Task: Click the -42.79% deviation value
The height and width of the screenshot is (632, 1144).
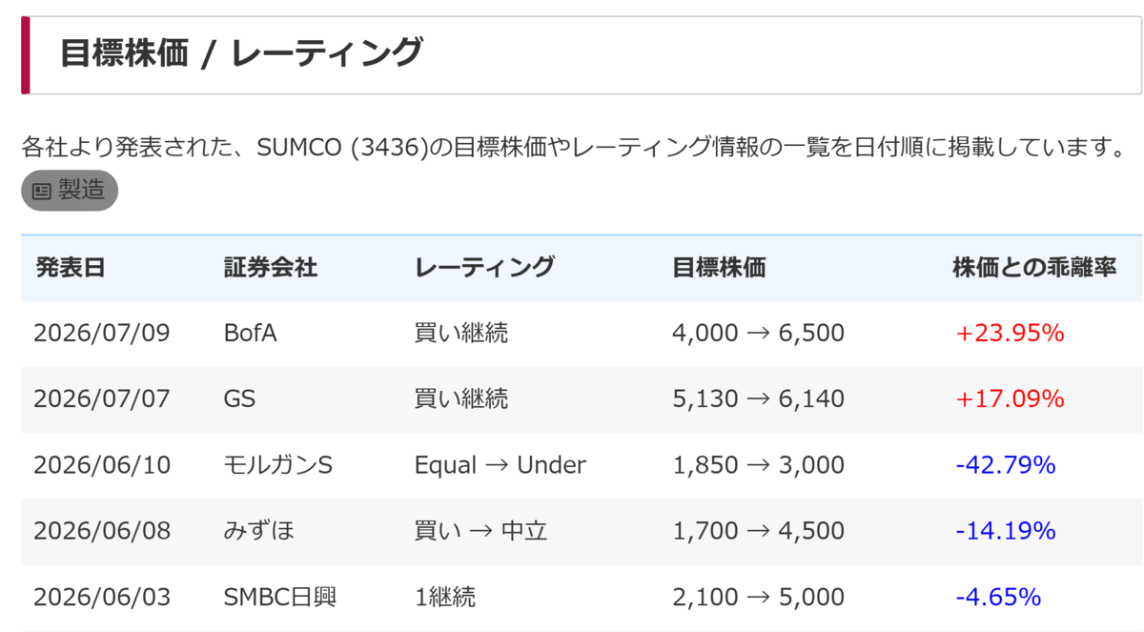Action: click(x=1006, y=465)
